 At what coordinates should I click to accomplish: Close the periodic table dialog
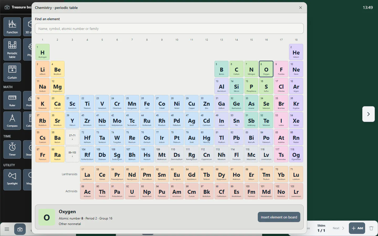coord(301,8)
